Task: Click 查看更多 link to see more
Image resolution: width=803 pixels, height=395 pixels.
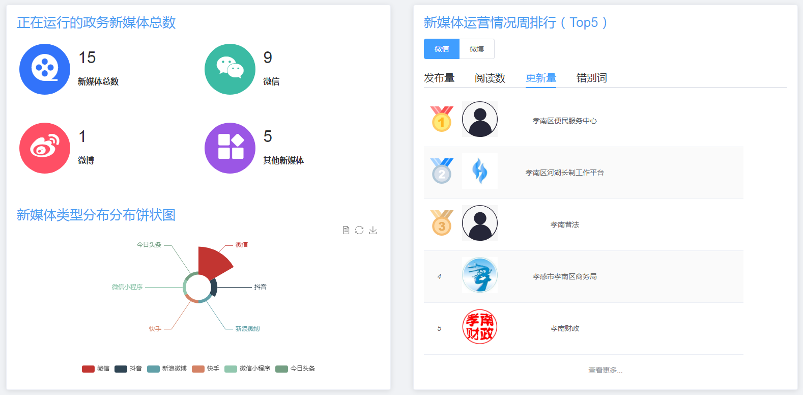Action: pos(605,370)
